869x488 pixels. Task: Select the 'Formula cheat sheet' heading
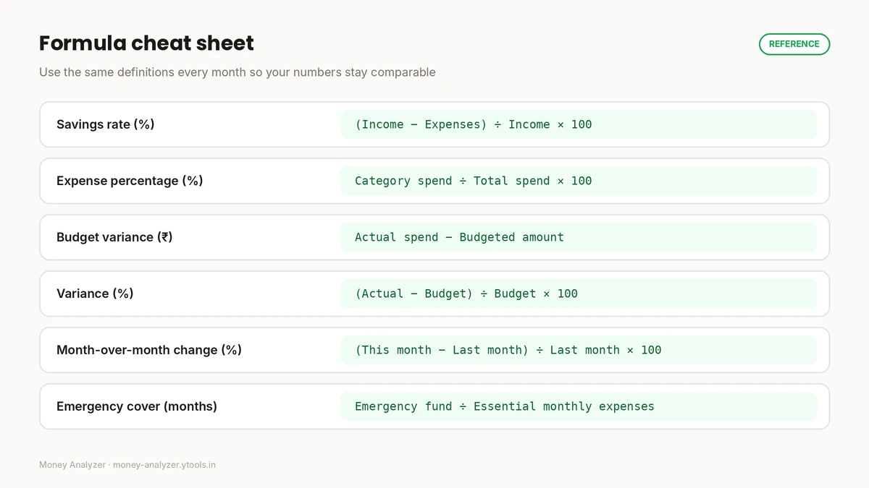146,43
